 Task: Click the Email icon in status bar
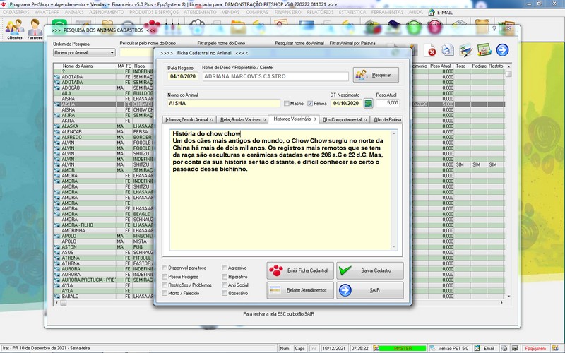click(x=477, y=348)
